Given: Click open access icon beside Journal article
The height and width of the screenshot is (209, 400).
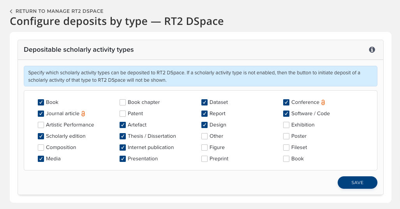Looking at the screenshot, I should point(83,114).
